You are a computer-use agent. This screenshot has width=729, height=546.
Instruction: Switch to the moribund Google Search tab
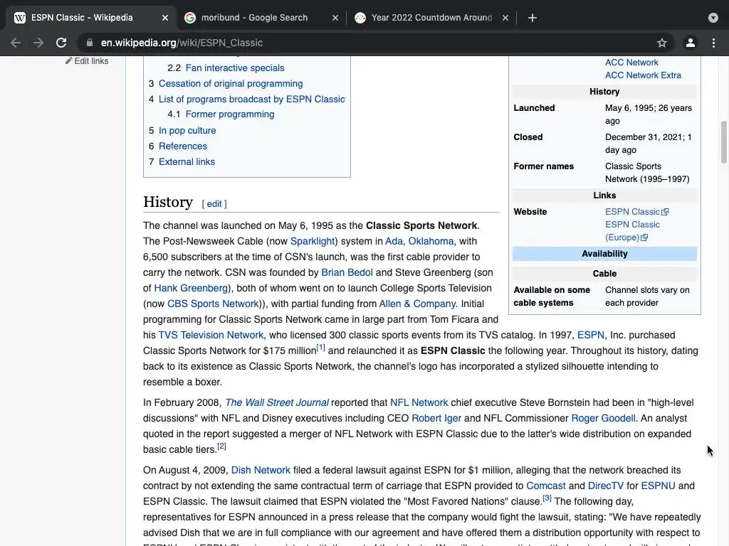click(x=254, y=18)
